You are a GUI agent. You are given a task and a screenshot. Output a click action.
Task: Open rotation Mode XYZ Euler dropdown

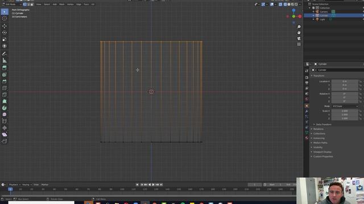click(x=345, y=106)
